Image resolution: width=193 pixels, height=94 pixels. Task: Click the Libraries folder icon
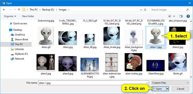pos(12,49)
